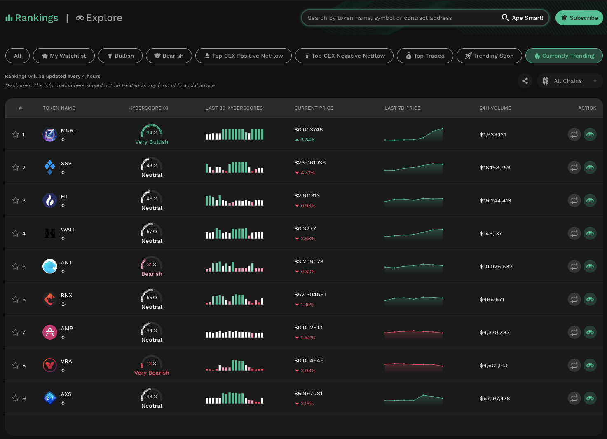Expand chain list using the dropdown arrow
Screen dimensions: 607x439
[595, 81]
